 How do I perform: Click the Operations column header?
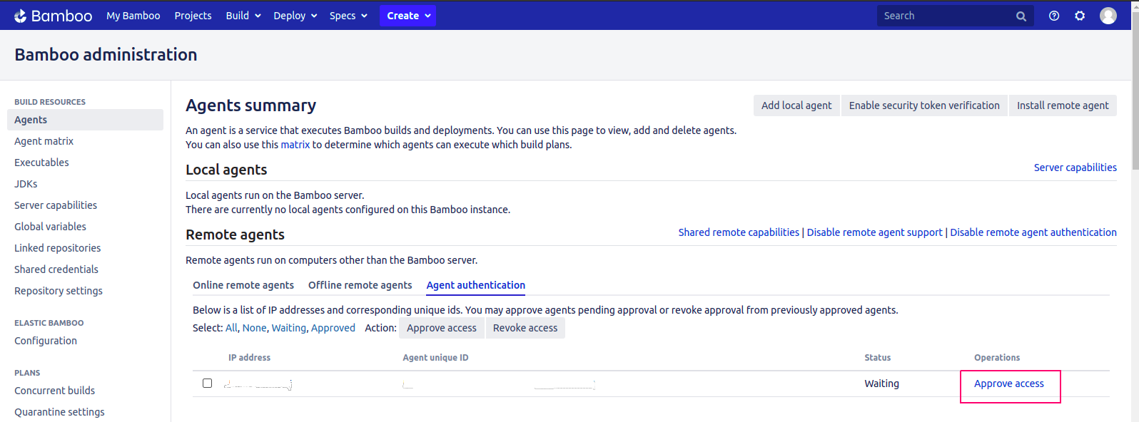pyautogui.click(x=997, y=358)
